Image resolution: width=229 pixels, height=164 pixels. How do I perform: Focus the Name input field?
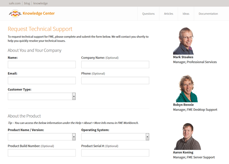point(42,65)
